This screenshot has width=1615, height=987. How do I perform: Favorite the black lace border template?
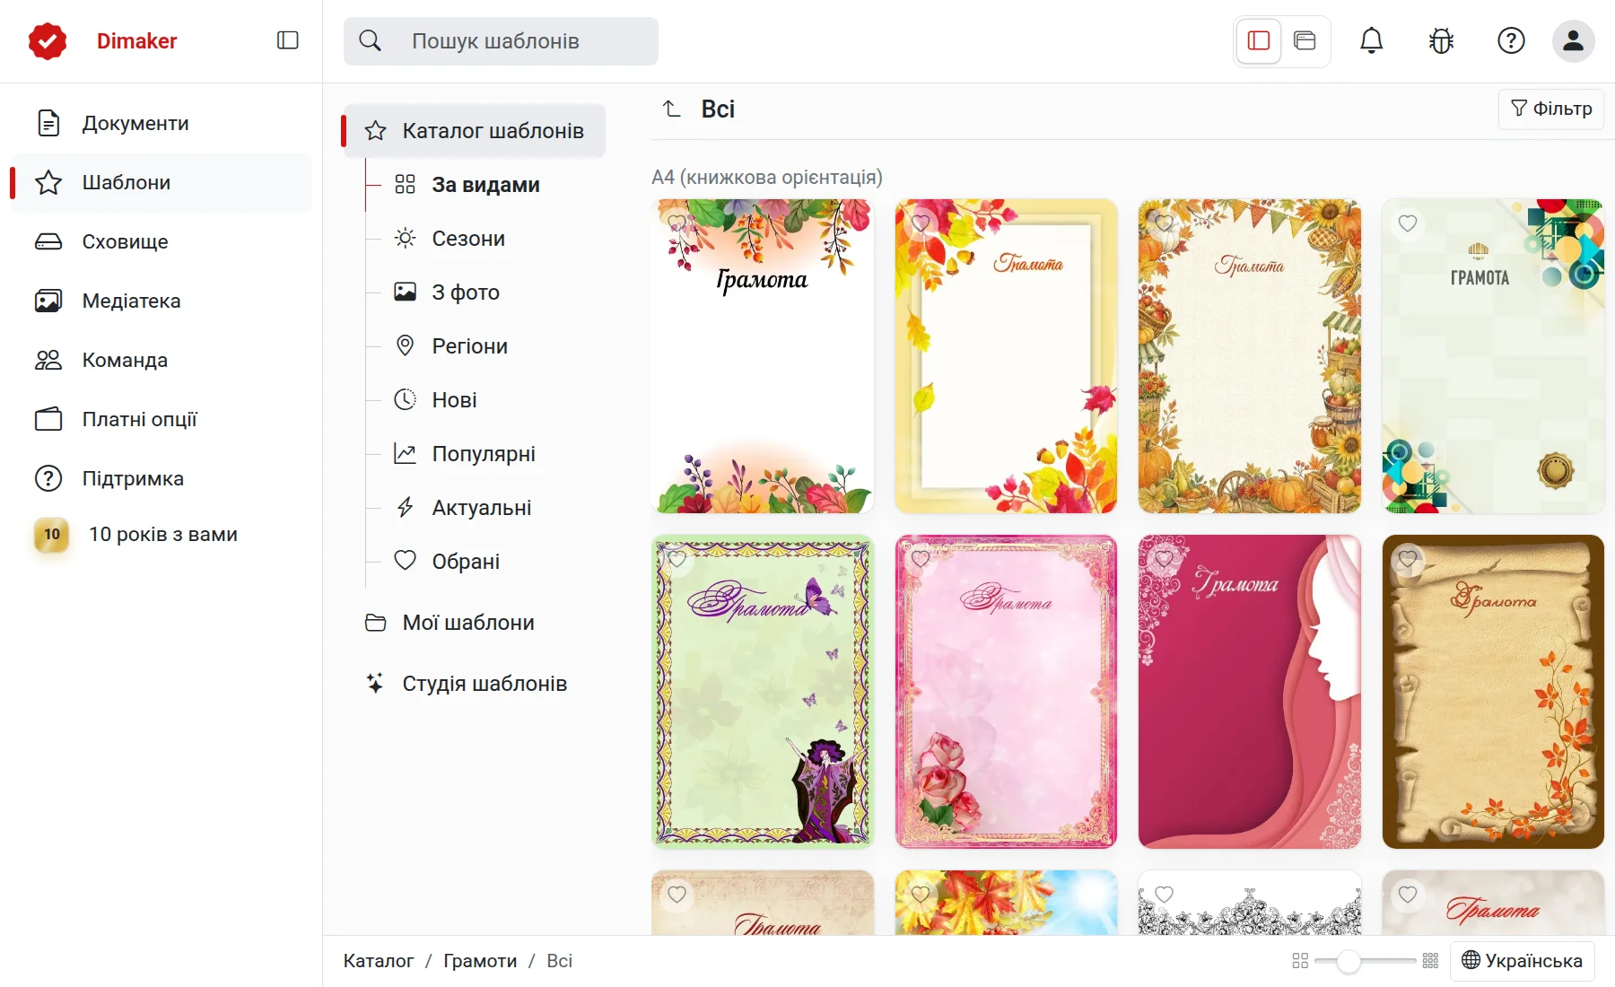coord(1164,895)
